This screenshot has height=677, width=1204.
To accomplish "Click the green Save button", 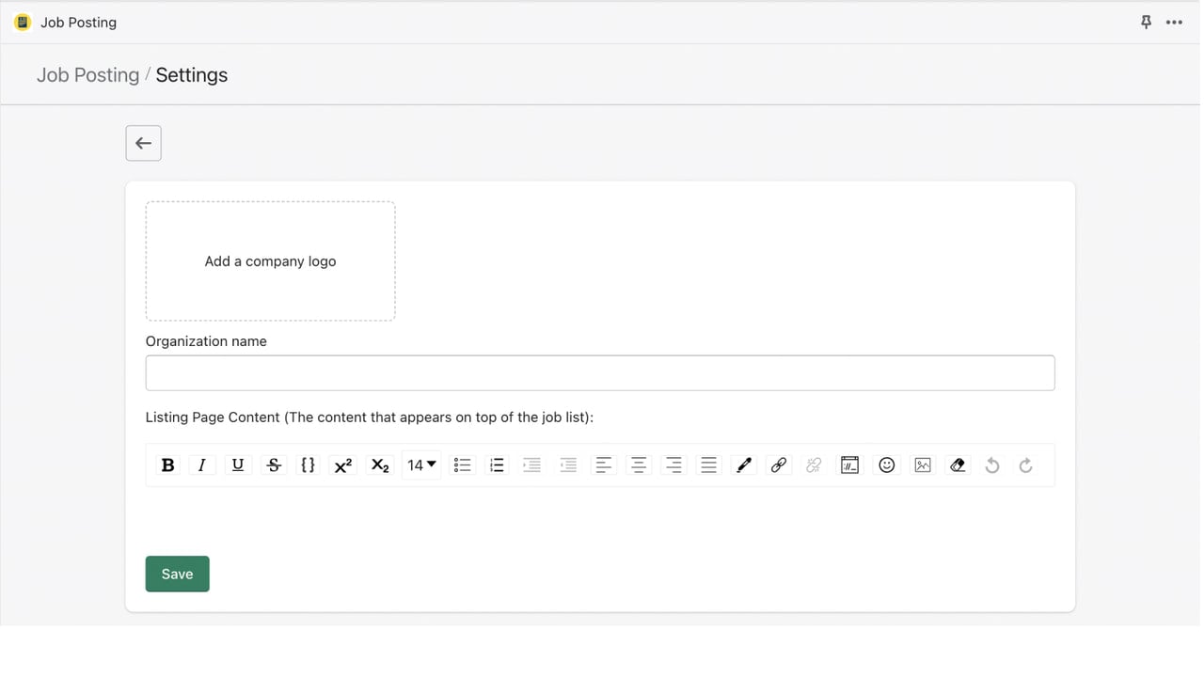I will (177, 574).
